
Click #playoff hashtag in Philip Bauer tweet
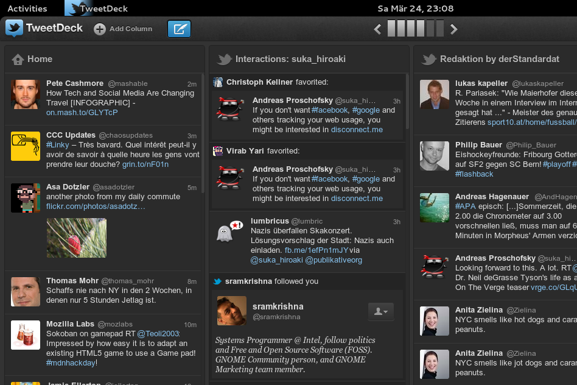click(x=557, y=164)
